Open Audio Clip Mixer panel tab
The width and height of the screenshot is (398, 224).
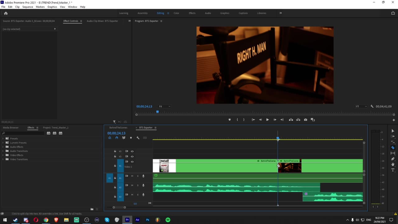(102, 21)
